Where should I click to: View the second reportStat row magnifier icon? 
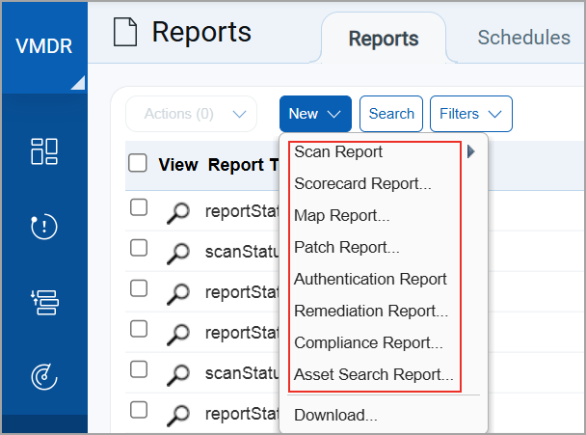(178, 294)
